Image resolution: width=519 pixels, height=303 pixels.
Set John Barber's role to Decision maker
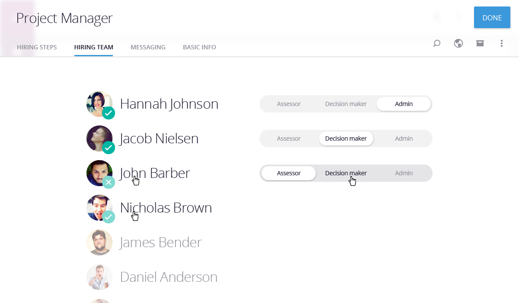point(346,173)
